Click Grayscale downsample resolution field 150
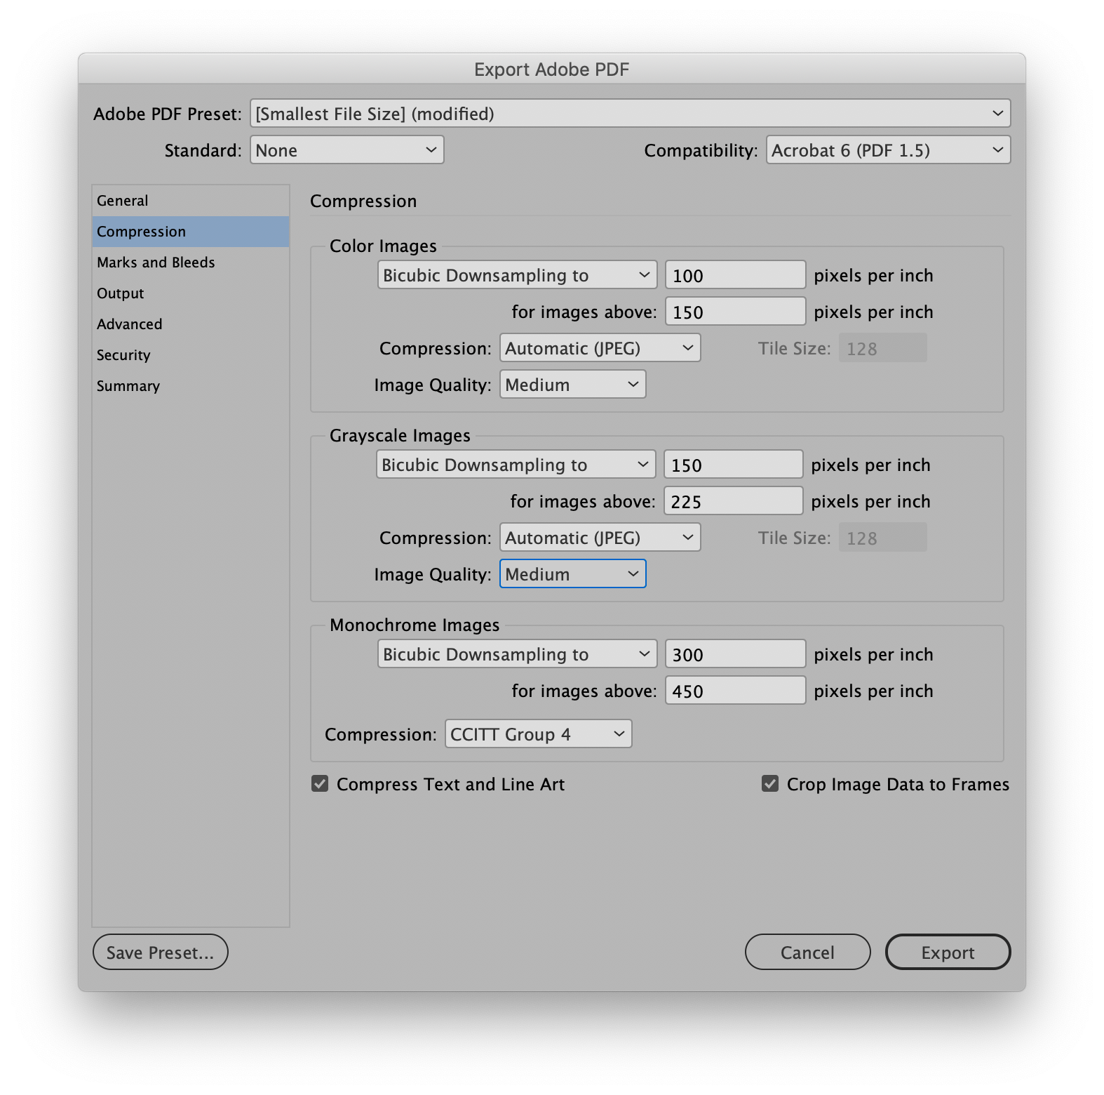1104x1095 pixels. click(733, 465)
